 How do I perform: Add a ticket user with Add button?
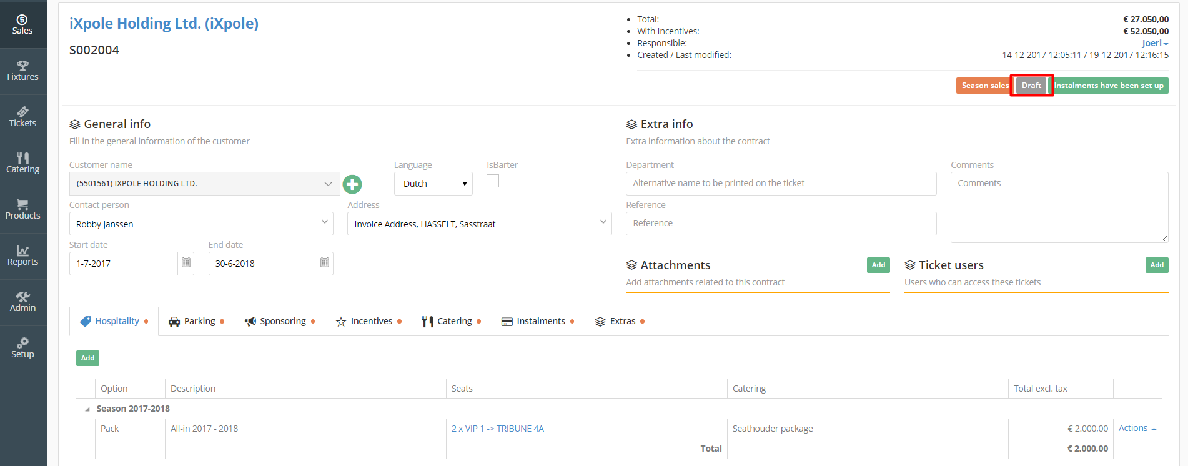point(1157,265)
